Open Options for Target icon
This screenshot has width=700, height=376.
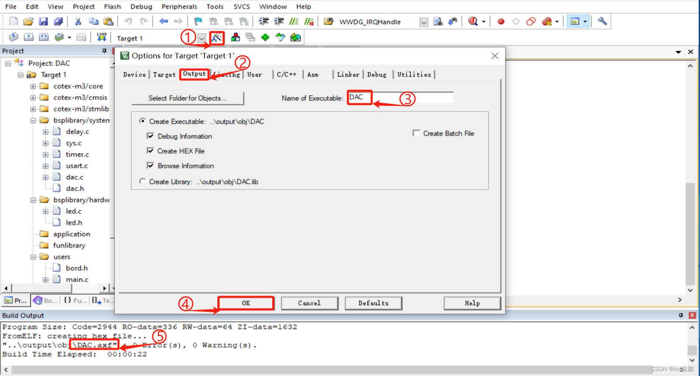217,38
